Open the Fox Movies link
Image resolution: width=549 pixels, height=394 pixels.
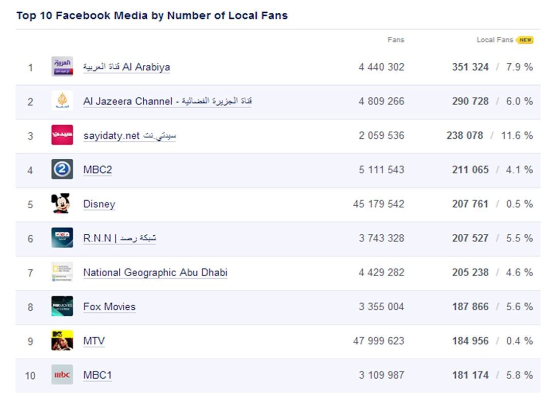[x=109, y=307]
